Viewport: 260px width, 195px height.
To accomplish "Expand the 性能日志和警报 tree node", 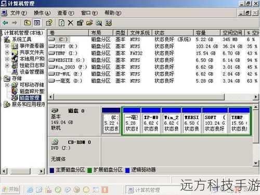I will click(x=7, y=66).
